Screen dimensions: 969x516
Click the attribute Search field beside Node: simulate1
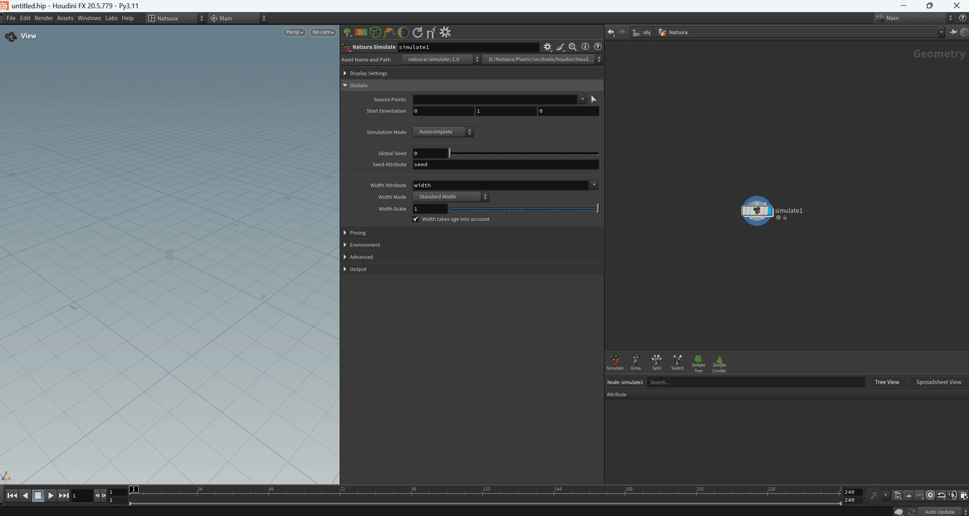click(755, 382)
